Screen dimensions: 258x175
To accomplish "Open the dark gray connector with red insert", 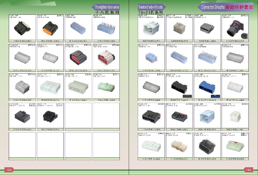I will click(x=78, y=58).
